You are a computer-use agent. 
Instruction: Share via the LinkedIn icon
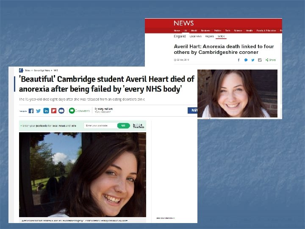46,111
